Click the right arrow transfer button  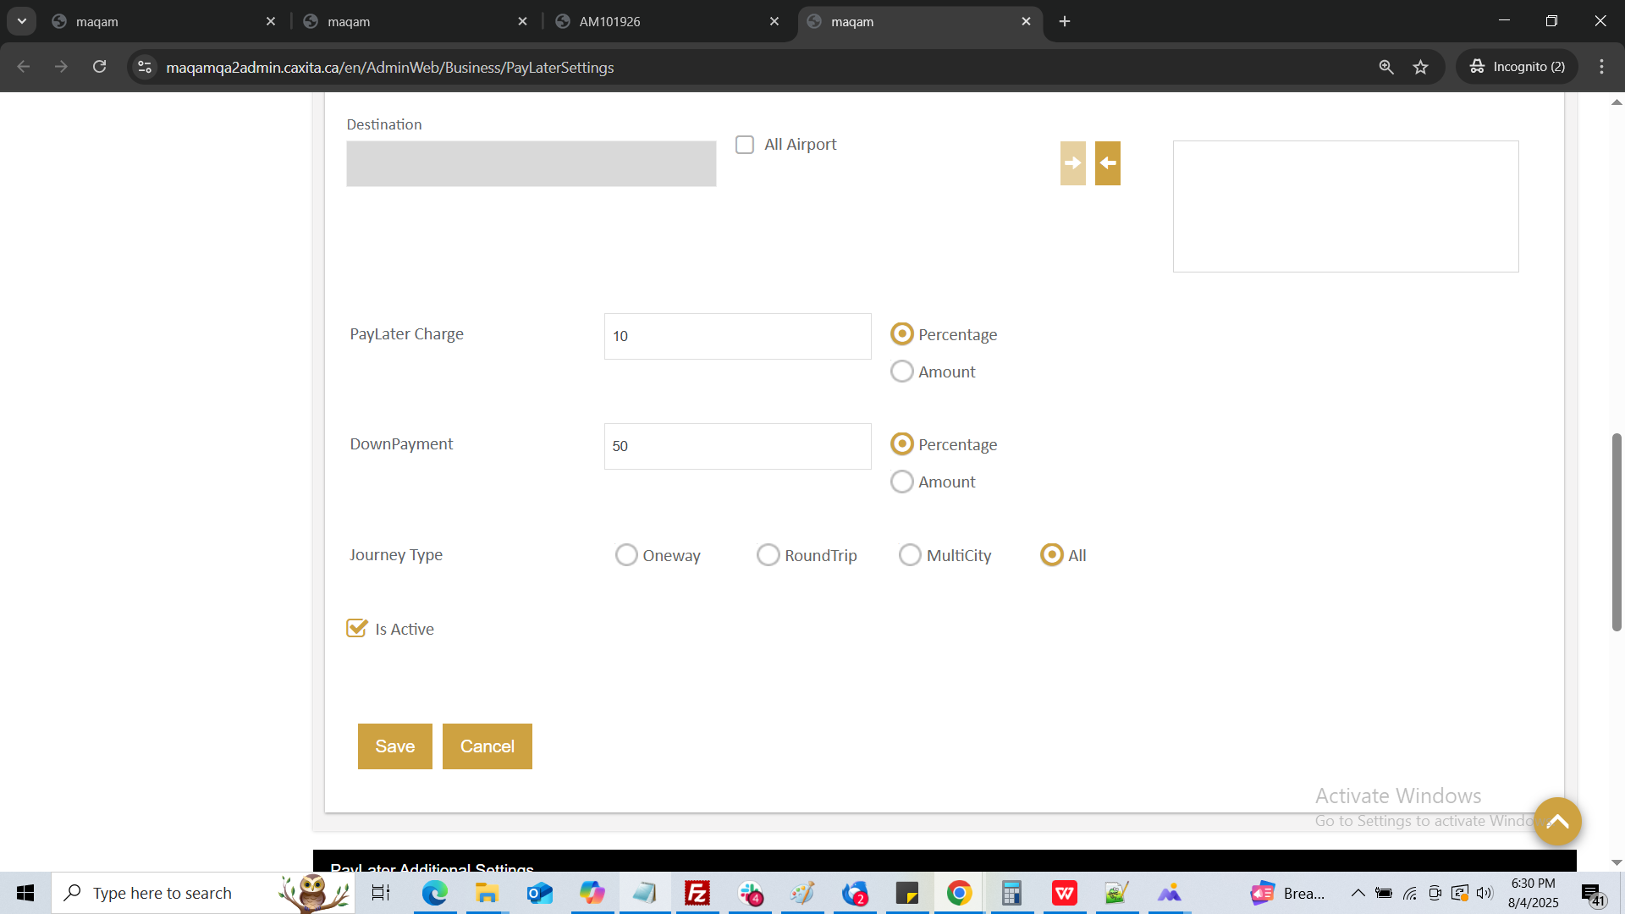(x=1072, y=163)
